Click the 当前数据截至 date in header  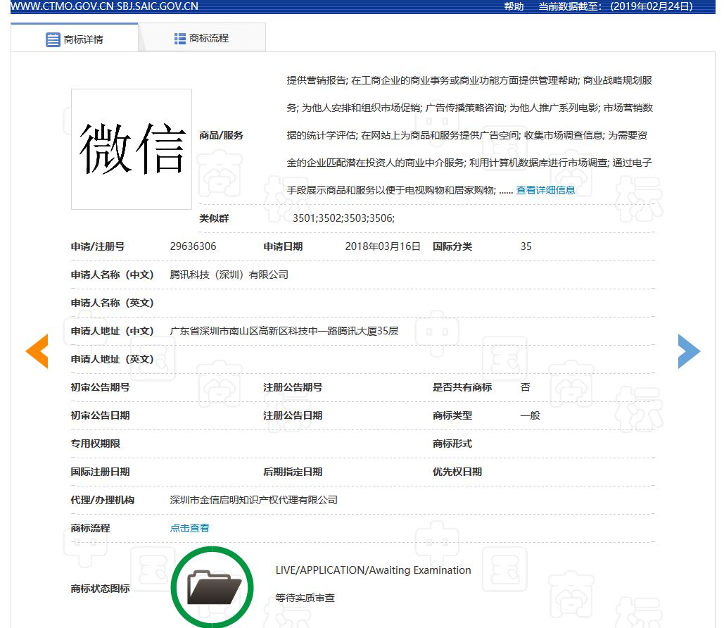(616, 6)
